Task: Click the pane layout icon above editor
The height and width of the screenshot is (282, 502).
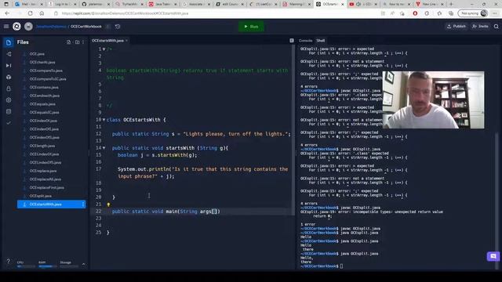Action: click(292, 41)
